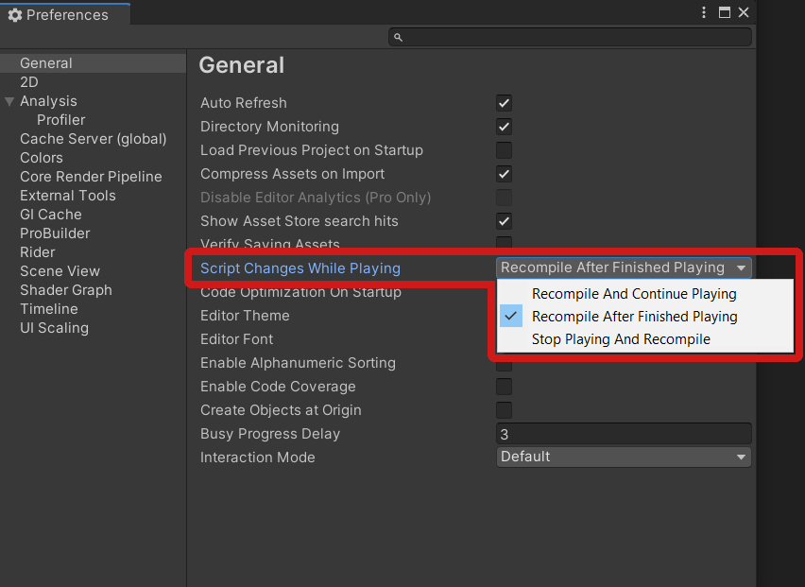Open the Preferences window kebab menu
This screenshot has width=805, height=587.
[703, 12]
